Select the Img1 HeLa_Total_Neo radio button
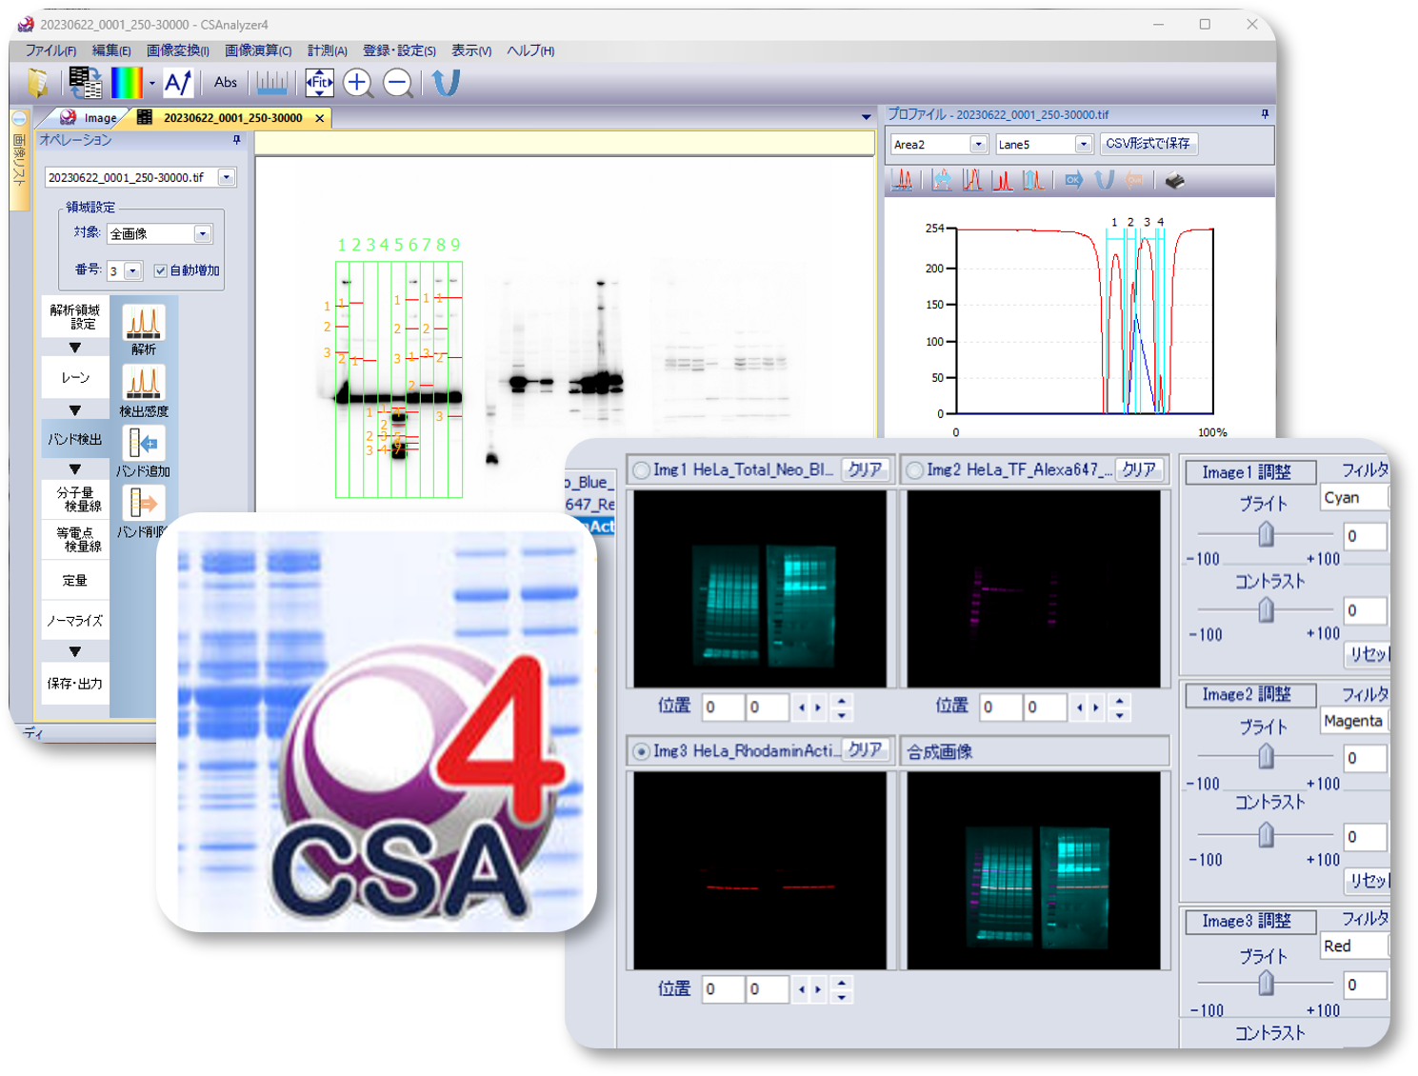1418x1076 pixels. (642, 470)
